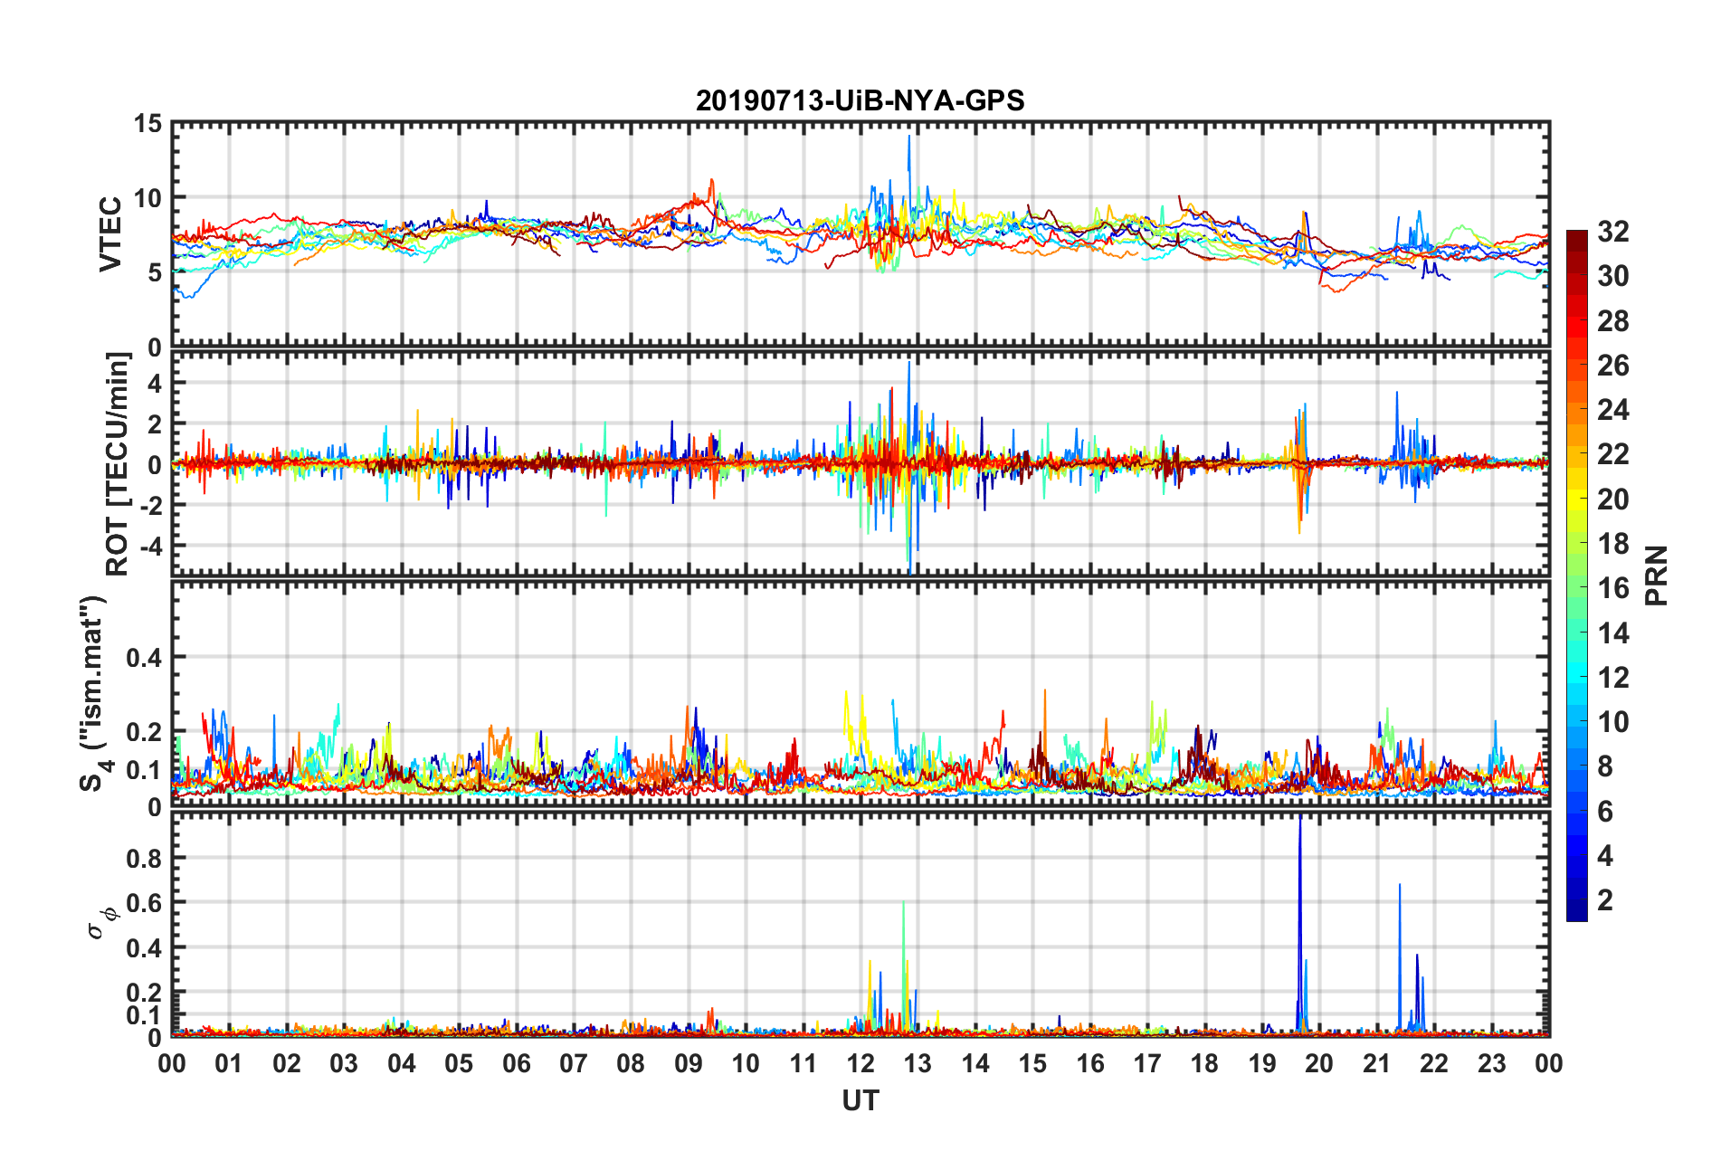This screenshot has height=1151, width=1721.
Task: Select the "03" UT axis tick label
Action: pyautogui.click(x=344, y=1063)
